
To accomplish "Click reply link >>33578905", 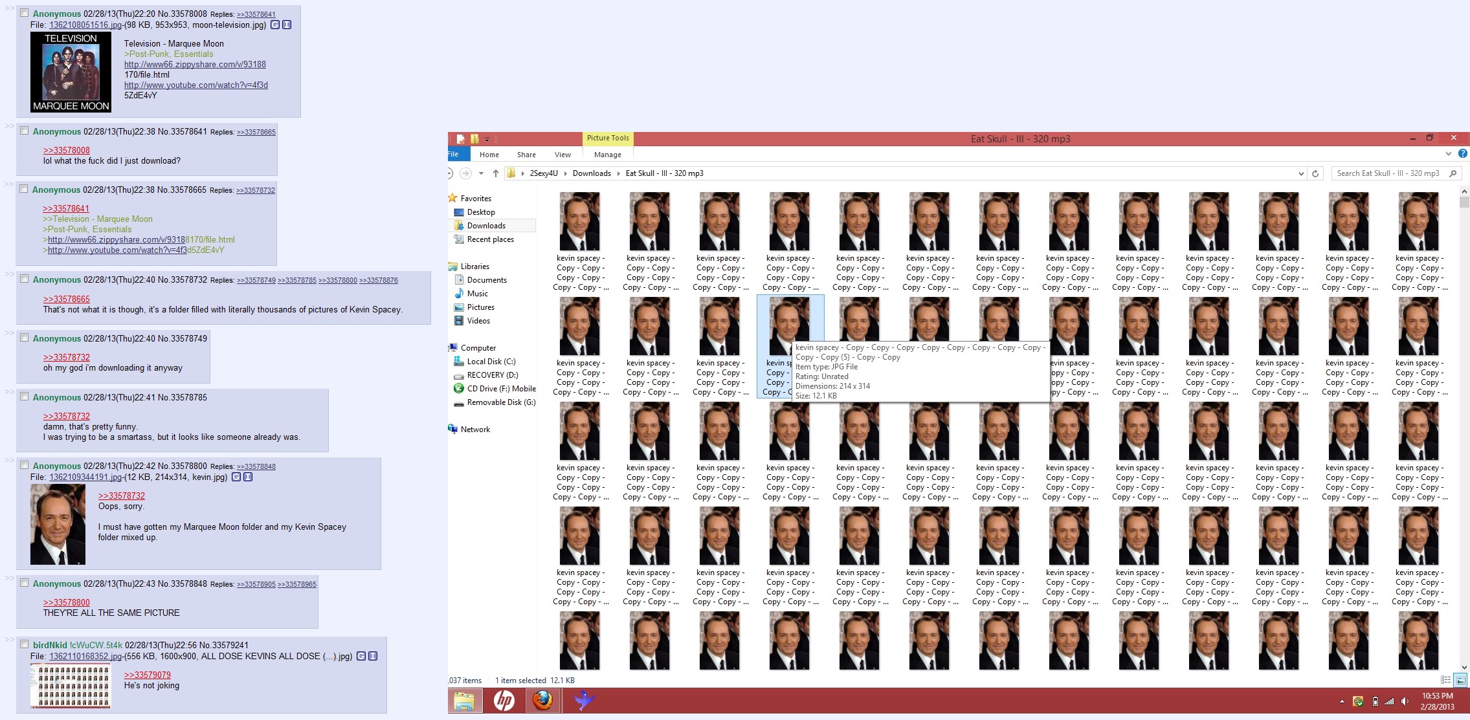I will pos(256,584).
